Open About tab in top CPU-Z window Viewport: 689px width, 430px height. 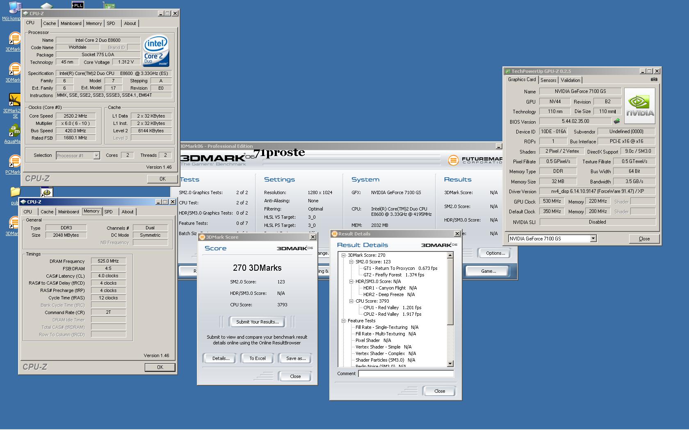click(130, 23)
